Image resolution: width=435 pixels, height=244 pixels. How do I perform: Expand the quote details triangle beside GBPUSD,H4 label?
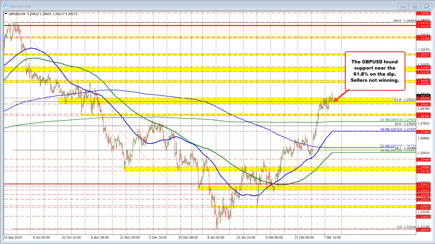6,14
